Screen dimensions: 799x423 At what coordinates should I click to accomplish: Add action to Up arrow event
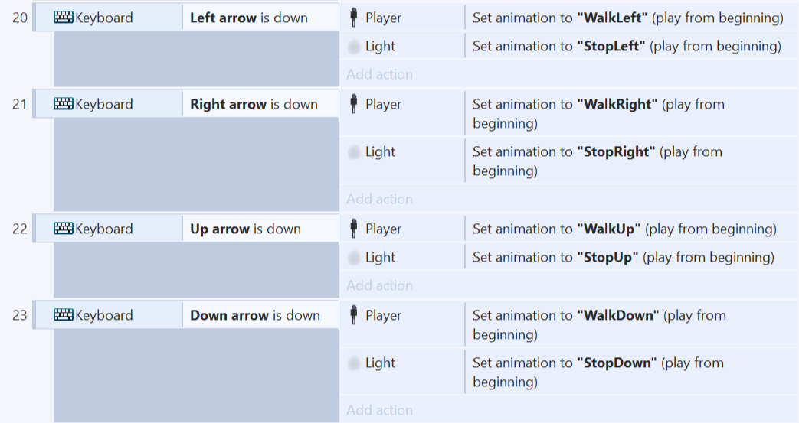tap(380, 285)
